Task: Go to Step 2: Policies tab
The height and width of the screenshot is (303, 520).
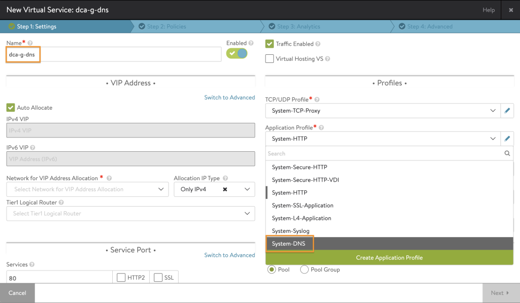Action: [167, 26]
